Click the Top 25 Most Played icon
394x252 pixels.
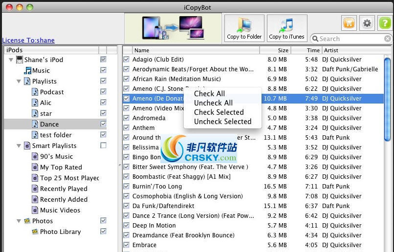[x=35, y=178]
